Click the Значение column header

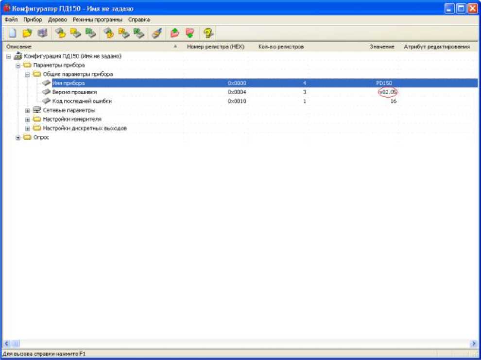click(381, 47)
